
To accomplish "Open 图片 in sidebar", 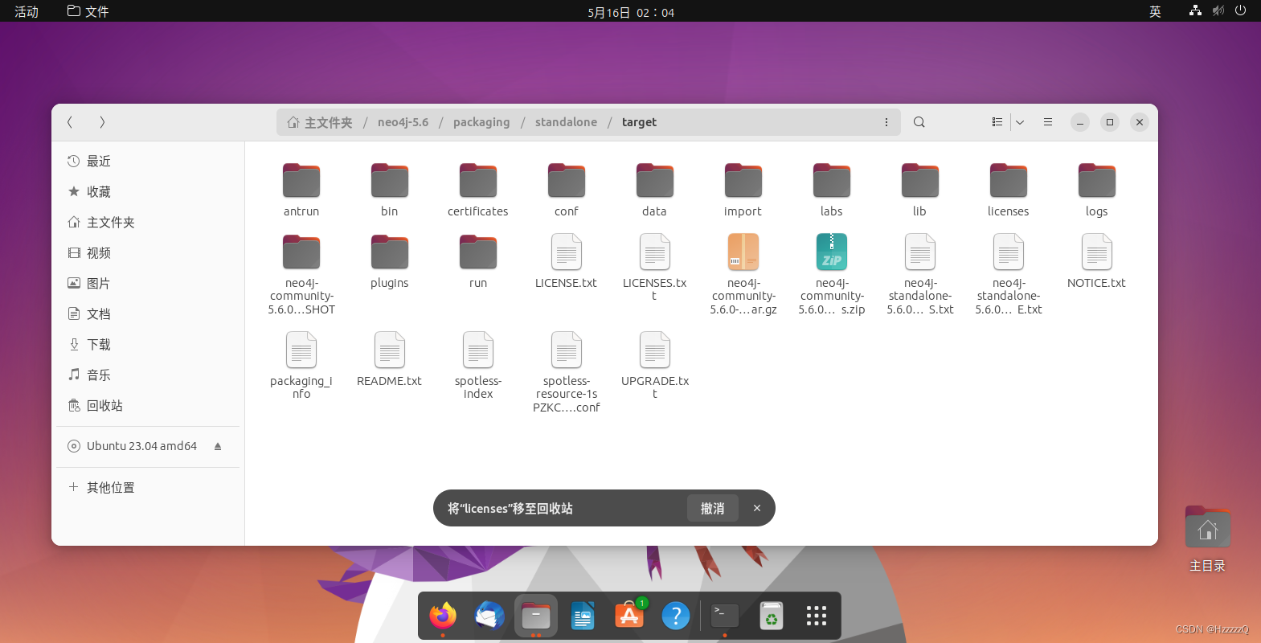I will tap(148, 284).
